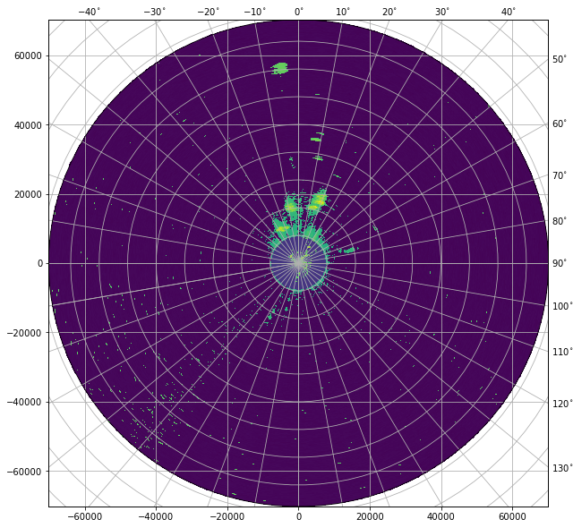Image resolution: width=573 pixels, height=528 pixels.
Task: Select the 80° angle label
Action: point(560,221)
